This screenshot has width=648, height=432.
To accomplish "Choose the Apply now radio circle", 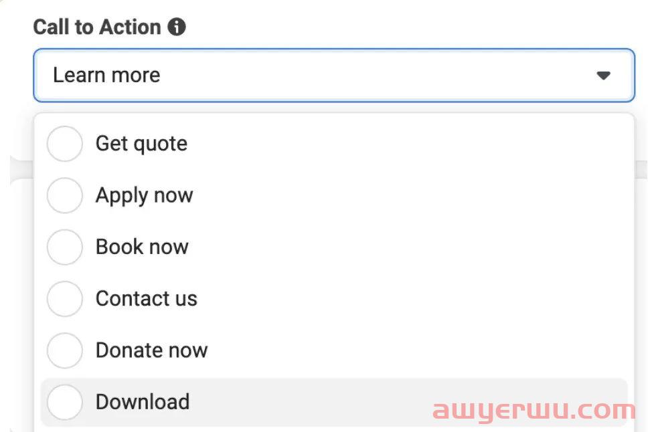I will click(x=65, y=195).
